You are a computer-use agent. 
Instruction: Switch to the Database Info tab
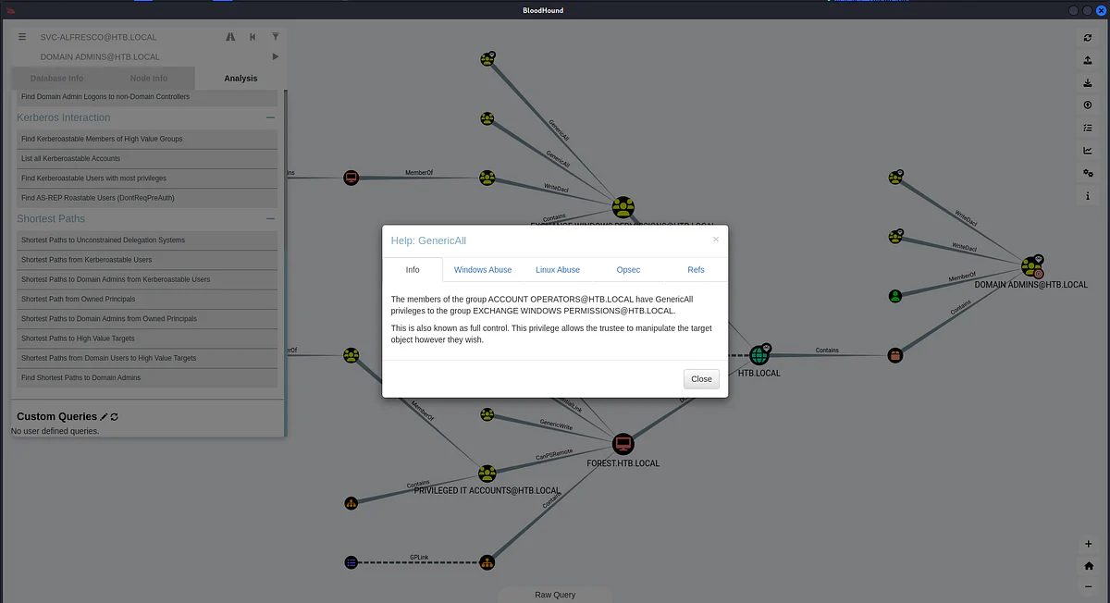pyautogui.click(x=56, y=79)
